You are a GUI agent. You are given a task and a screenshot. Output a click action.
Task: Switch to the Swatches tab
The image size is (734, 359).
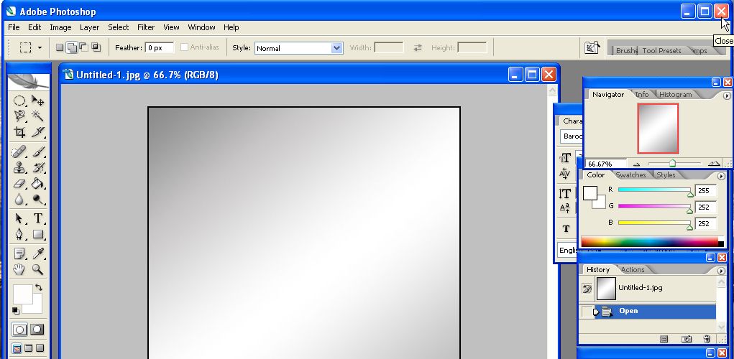click(630, 175)
